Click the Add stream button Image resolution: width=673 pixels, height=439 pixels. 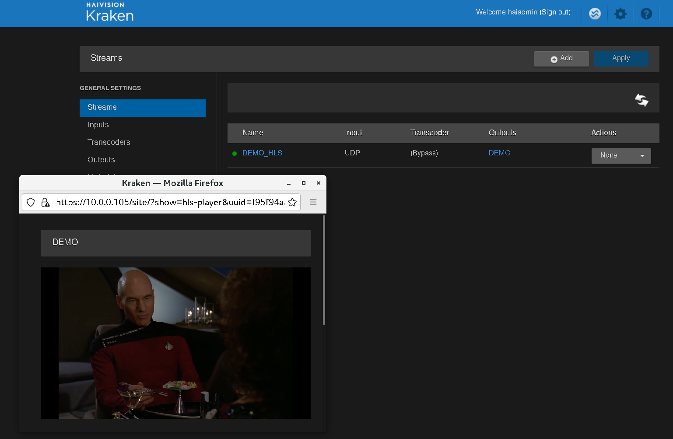click(x=561, y=59)
